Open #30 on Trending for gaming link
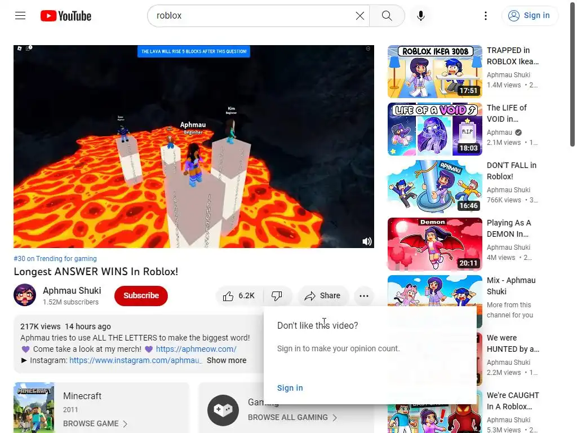This screenshot has width=577, height=433. tap(55, 258)
